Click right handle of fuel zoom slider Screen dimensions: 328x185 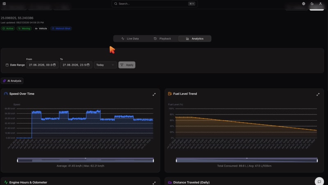click(317, 160)
